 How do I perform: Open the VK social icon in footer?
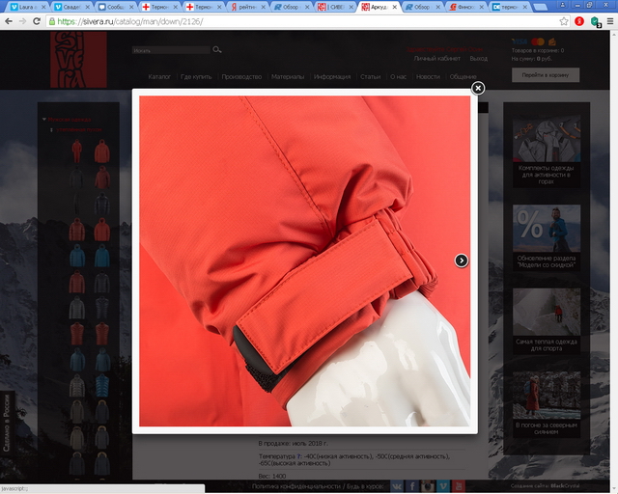397,486
